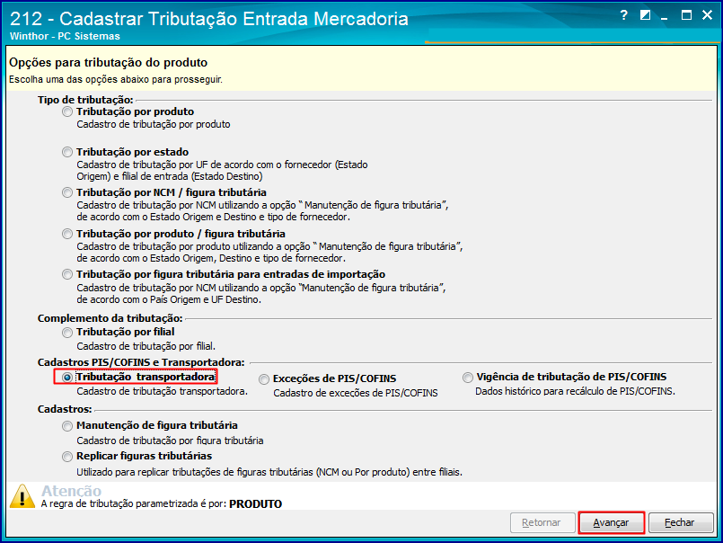Select Tributação por NCM / figura tributária

[67, 192]
